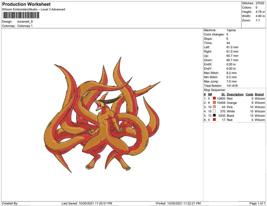267x206 pixels.
Task: Click the white color swatch in row 4
Action: [214, 111]
